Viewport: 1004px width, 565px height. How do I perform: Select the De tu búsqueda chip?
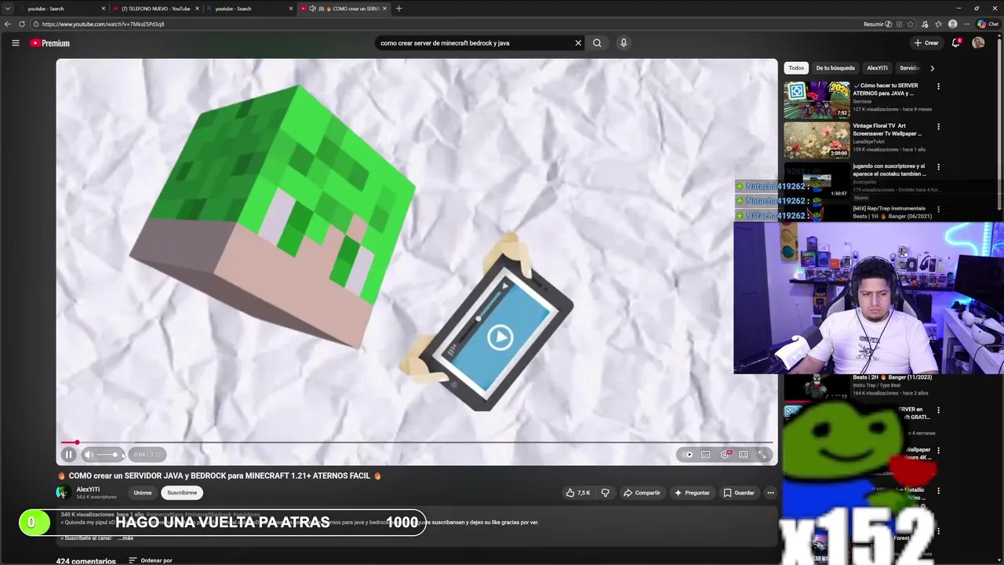835,68
